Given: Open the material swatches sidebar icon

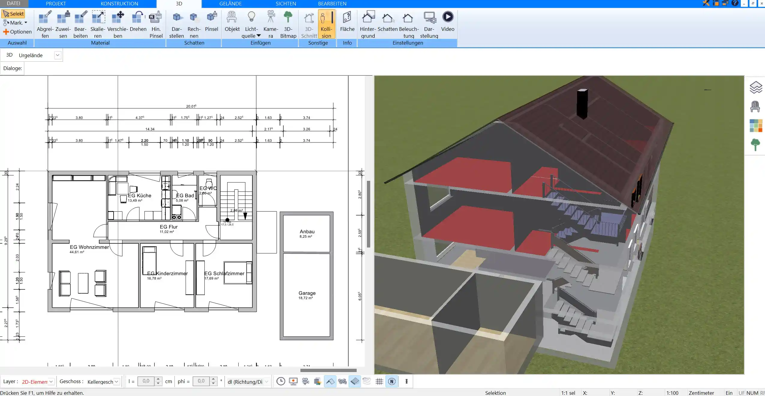Looking at the screenshot, I should 756,126.
